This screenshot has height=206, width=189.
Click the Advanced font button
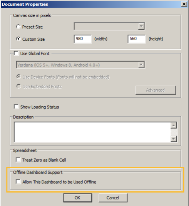coord(156,90)
